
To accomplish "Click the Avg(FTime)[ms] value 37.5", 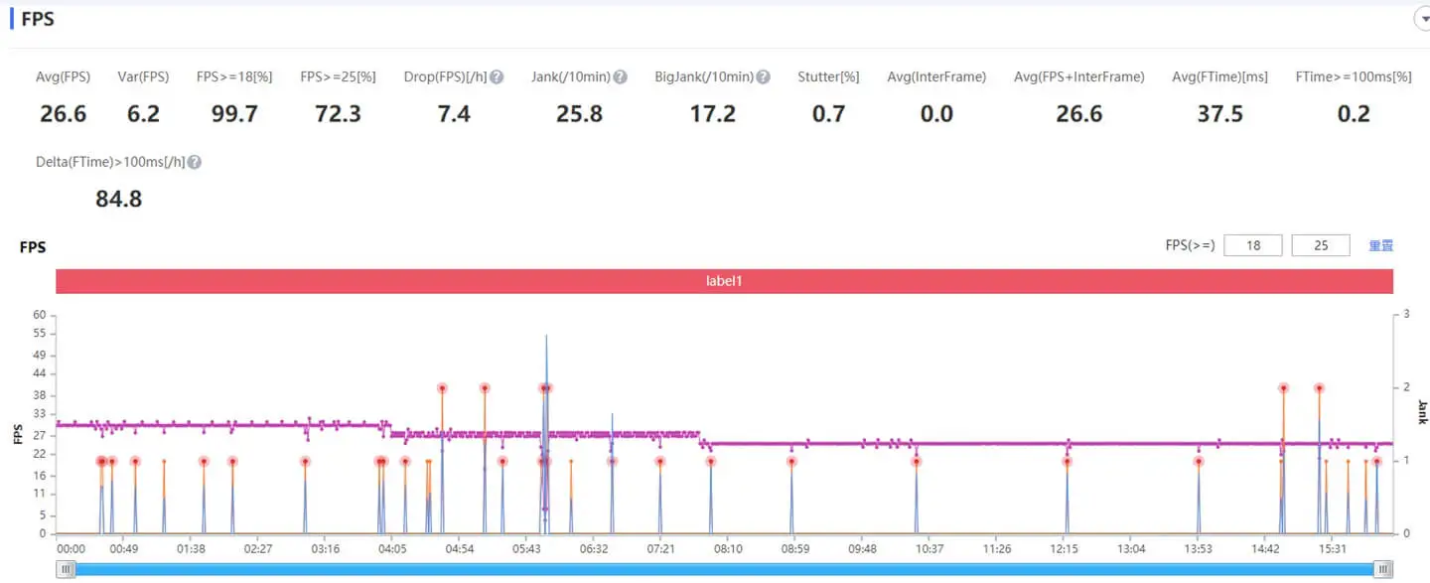I will point(1219,114).
